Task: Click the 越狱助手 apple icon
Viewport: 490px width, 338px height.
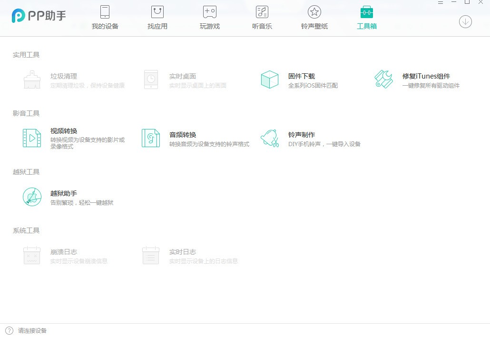Action: (x=32, y=197)
